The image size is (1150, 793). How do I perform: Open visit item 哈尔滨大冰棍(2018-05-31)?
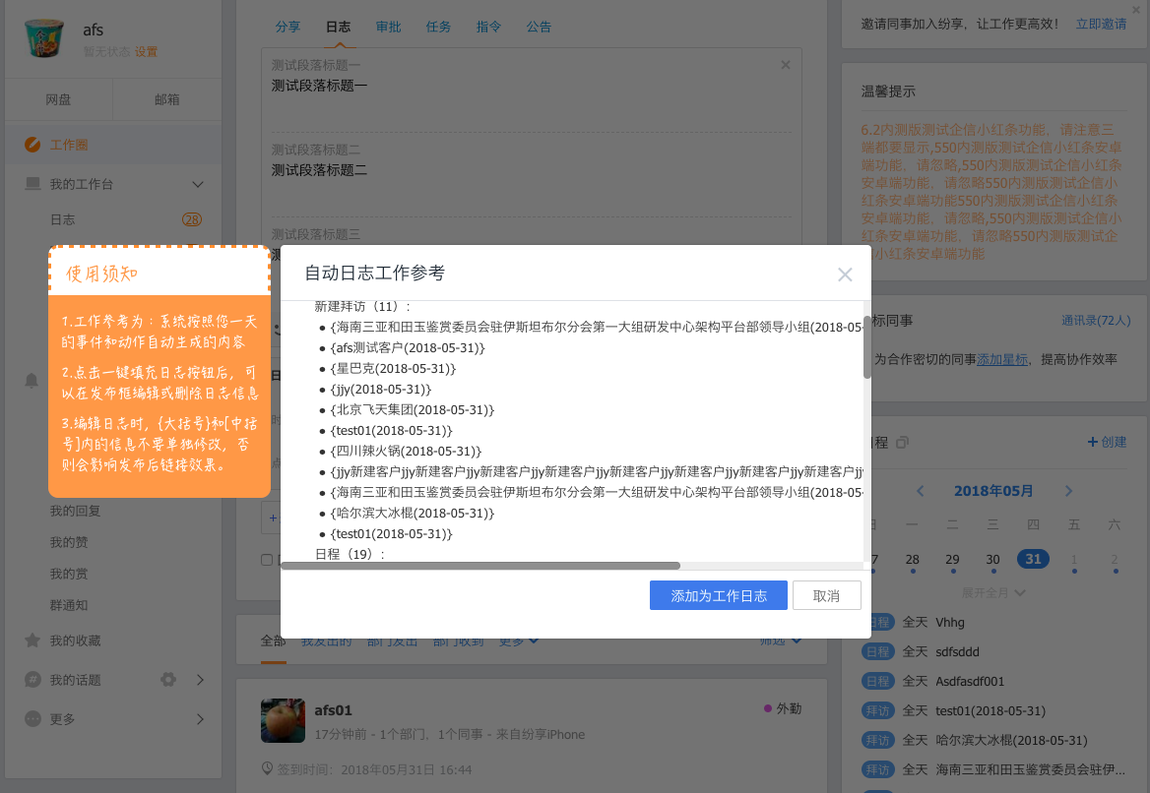click(1011, 740)
